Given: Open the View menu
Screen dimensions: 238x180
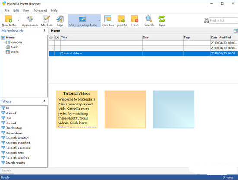Looking at the screenshot, I should click(x=26, y=10).
